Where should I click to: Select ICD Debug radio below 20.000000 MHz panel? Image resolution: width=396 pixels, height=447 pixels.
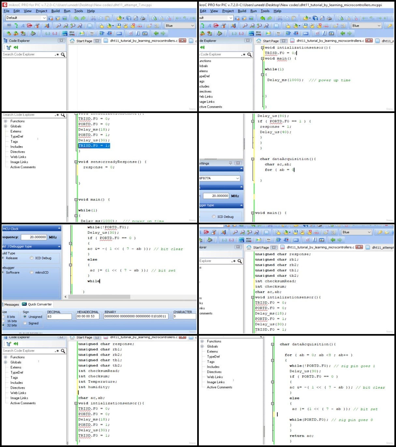(x=214, y=217)
